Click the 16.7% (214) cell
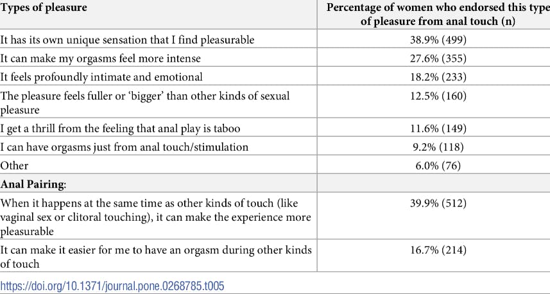This screenshot has width=550, height=294. pyautogui.click(x=431, y=250)
